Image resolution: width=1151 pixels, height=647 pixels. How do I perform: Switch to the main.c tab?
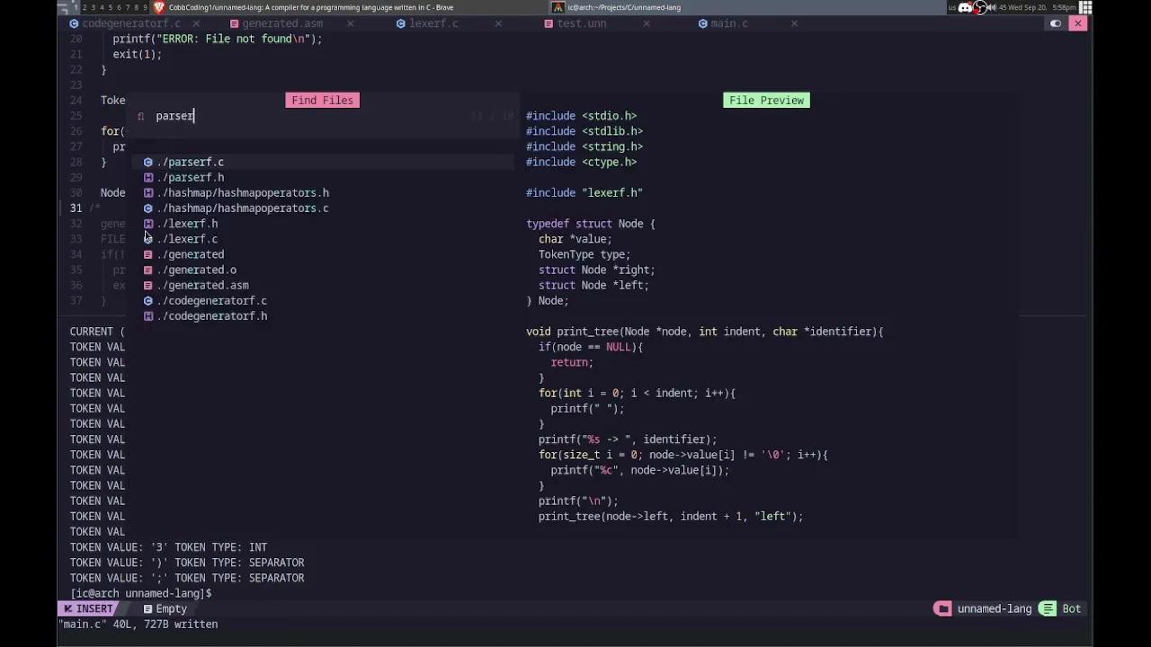point(729,23)
